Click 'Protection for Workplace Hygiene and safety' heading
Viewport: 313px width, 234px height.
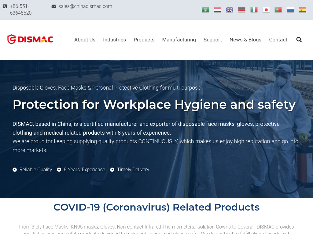click(154, 105)
